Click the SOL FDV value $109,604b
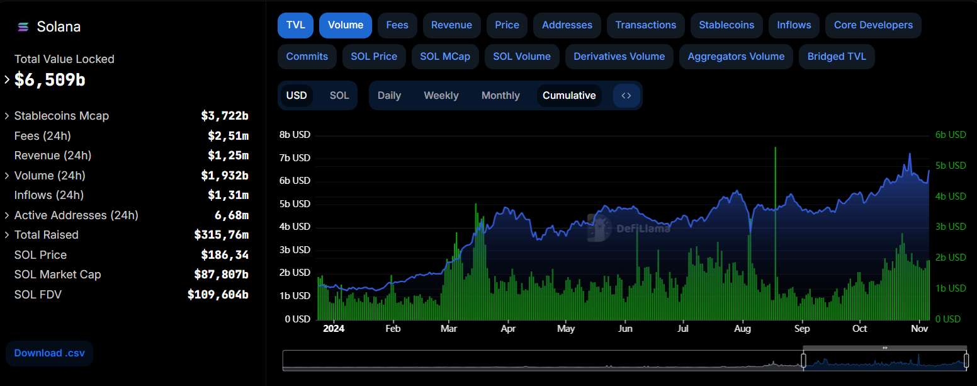This screenshot has width=977, height=386. point(218,295)
